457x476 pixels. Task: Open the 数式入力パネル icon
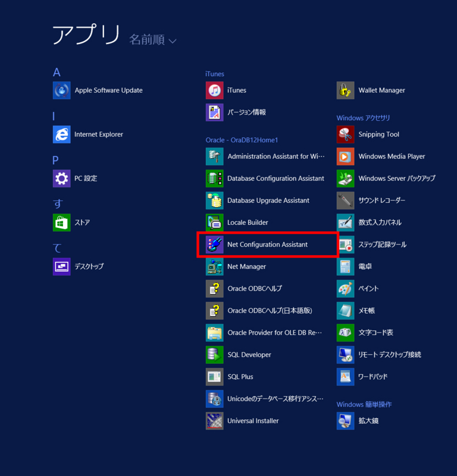pyautogui.click(x=345, y=223)
